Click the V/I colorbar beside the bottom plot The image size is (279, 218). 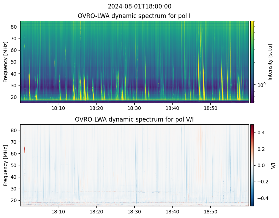click(x=252, y=165)
